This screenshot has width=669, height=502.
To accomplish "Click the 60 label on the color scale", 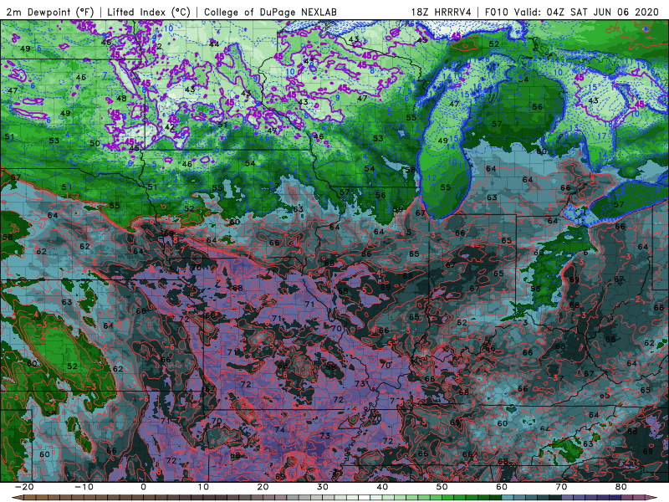I will tap(502, 487).
